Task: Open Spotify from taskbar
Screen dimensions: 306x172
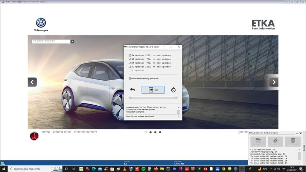Action: [x=143, y=169]
